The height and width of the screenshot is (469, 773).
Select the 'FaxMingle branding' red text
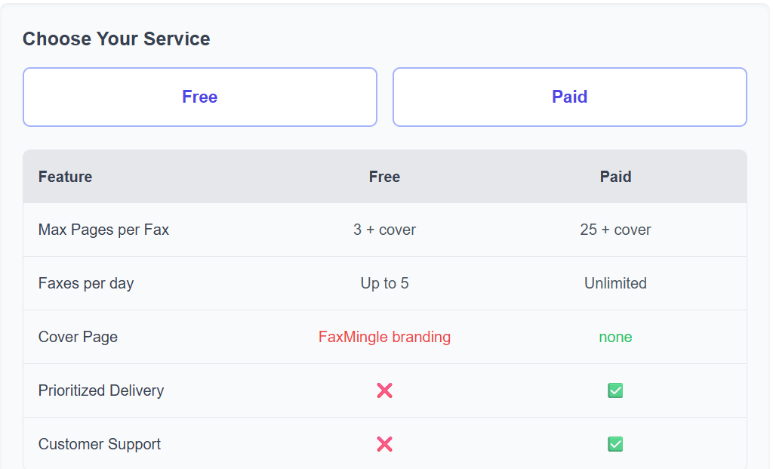(x=384, y=337)
